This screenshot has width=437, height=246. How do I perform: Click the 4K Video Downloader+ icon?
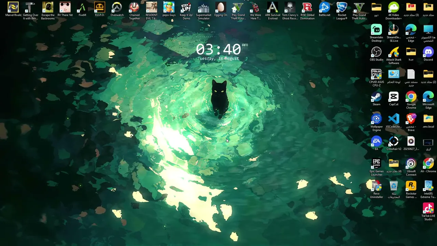pos(394,11)
